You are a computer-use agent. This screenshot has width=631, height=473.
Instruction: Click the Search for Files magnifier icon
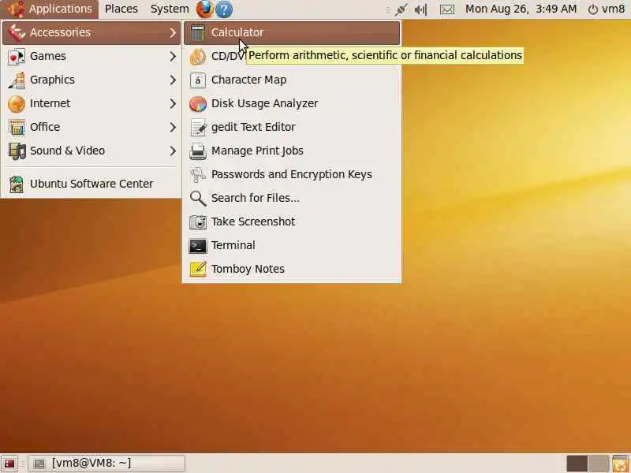click(x=198, y=199)
